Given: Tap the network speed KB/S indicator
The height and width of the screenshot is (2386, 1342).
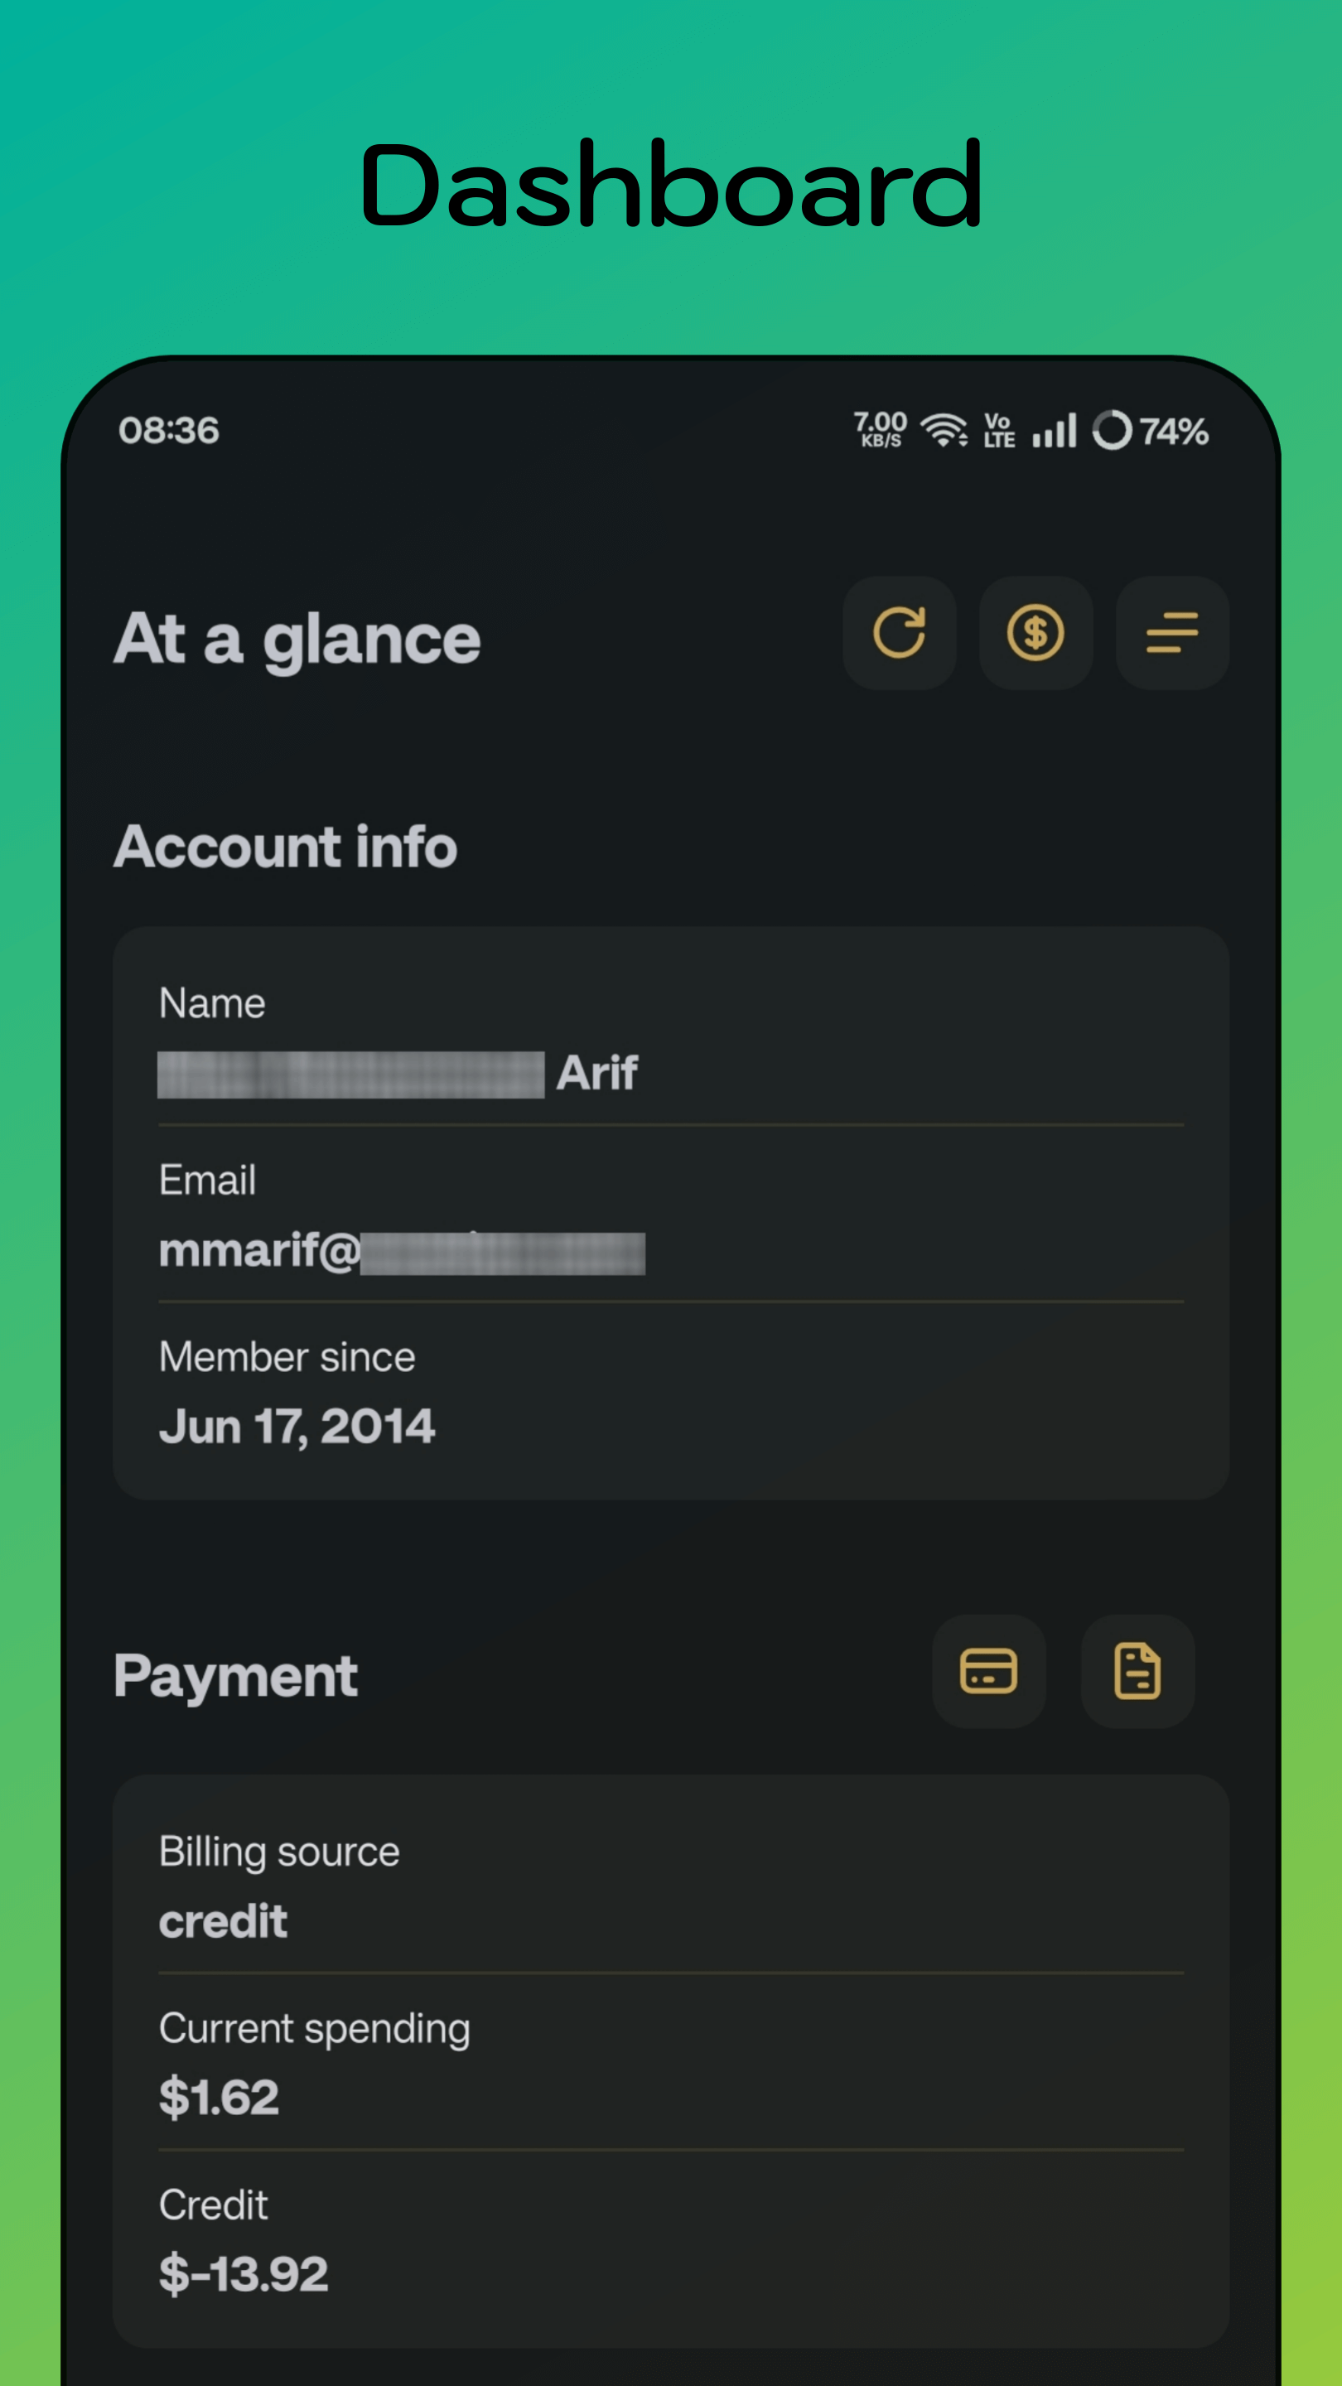Looking at the screenshot, I should click(880, 431).
